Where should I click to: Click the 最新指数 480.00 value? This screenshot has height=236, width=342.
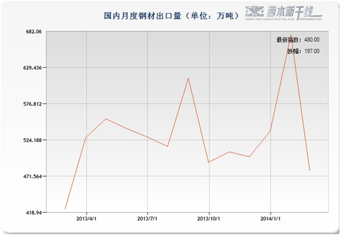click(312, 40)
